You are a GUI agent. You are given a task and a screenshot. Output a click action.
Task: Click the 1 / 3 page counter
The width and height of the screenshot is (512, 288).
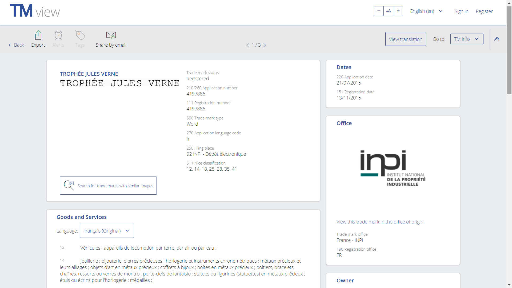[256, 45]
